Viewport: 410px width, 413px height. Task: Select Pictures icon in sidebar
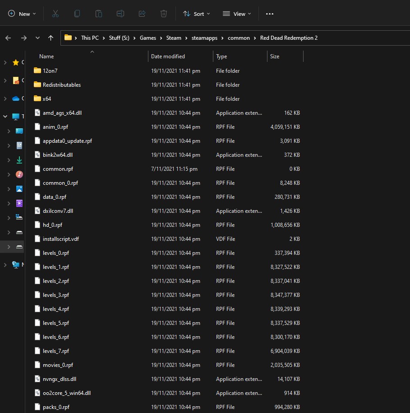(x=19, y=189)
